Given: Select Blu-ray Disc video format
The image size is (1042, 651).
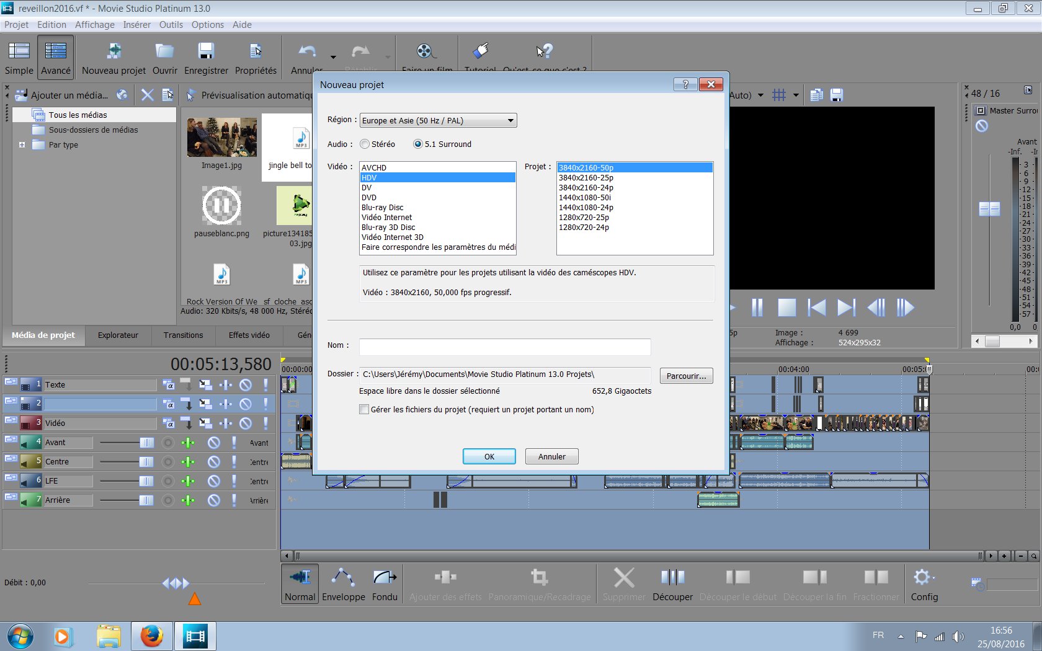Looking at the screenshot, I should coord(438,208).
